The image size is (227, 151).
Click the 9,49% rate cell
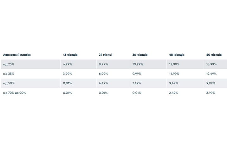(x=174, y=83)
